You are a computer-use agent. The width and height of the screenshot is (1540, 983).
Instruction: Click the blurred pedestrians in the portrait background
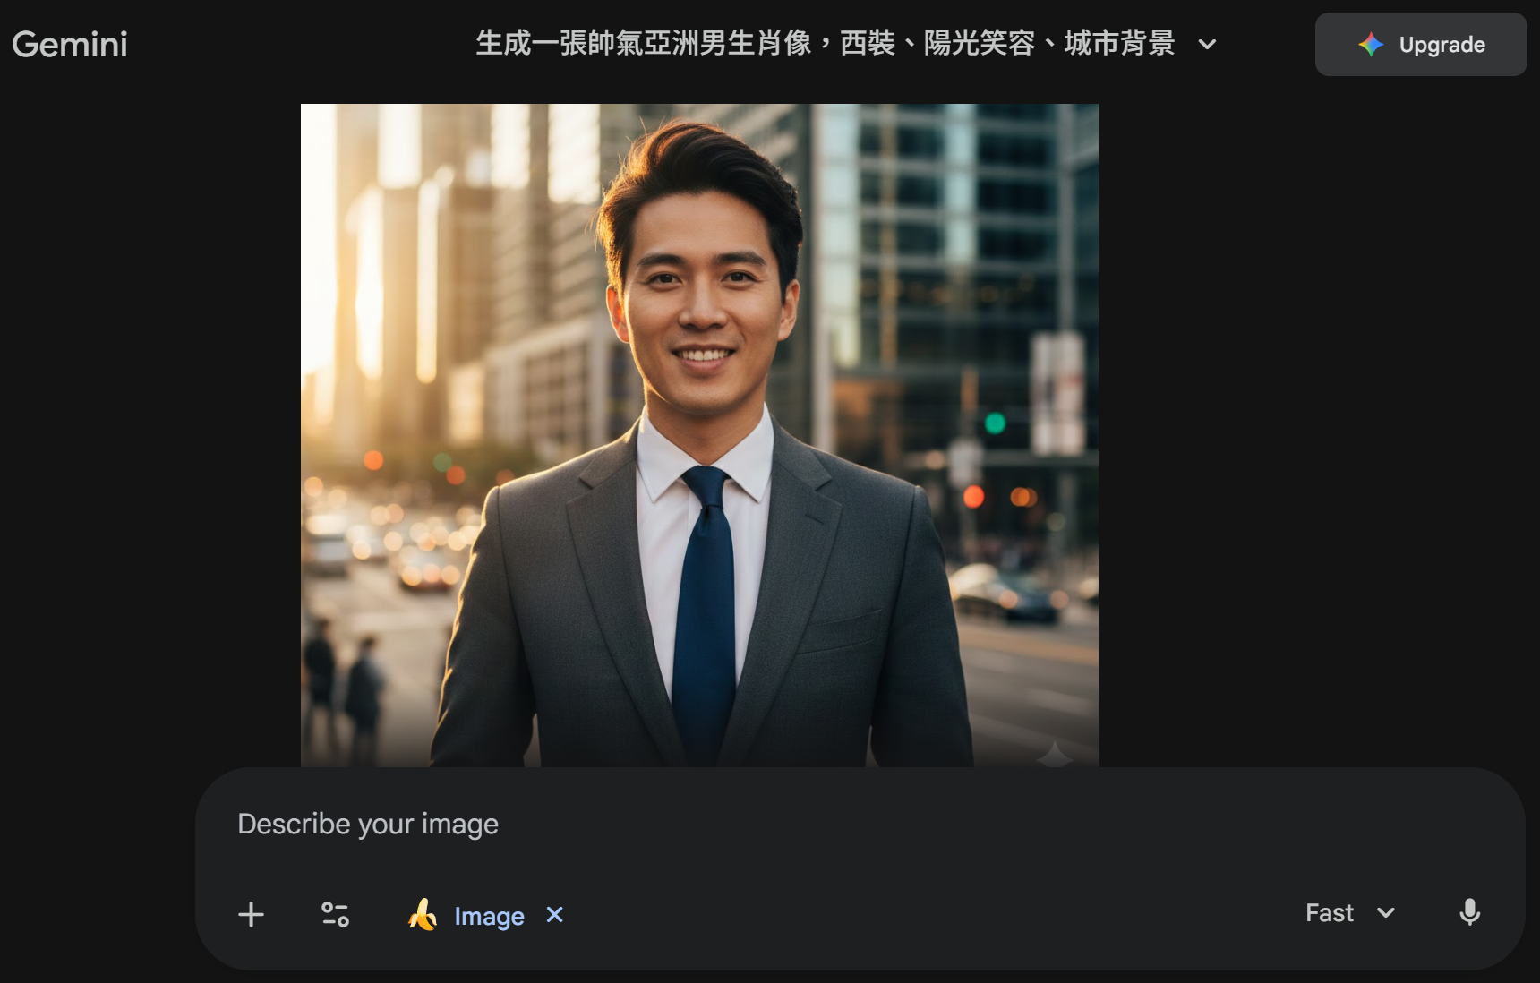pos(344,680)
